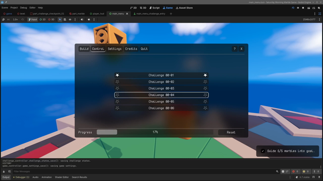Select the Control tab in game menu
This screenshot has height=181, width=323.
[98, 49]
